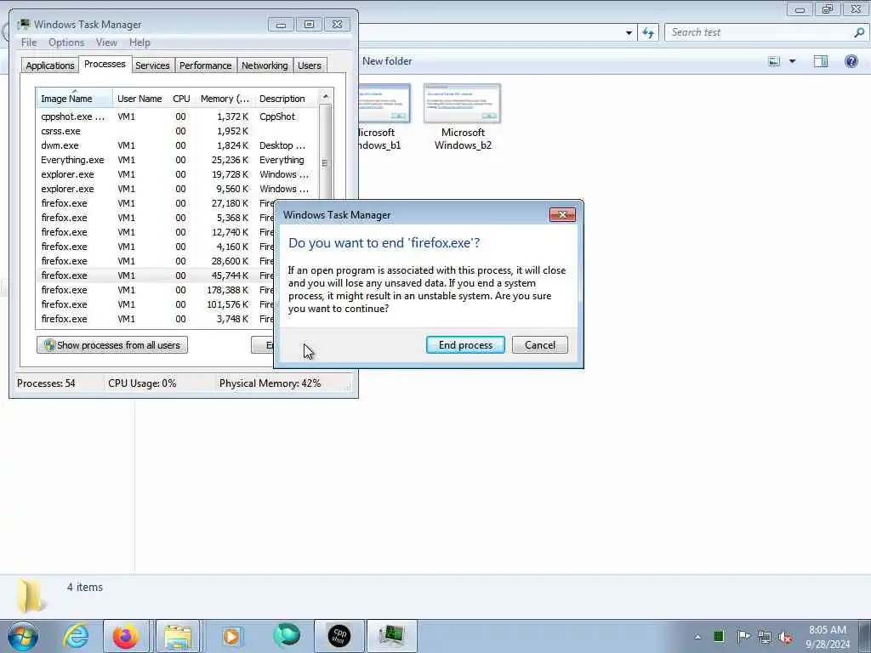871x653 pixels.
Task: Click the green CPU meter tray icon
Action: tap(719, 637)
